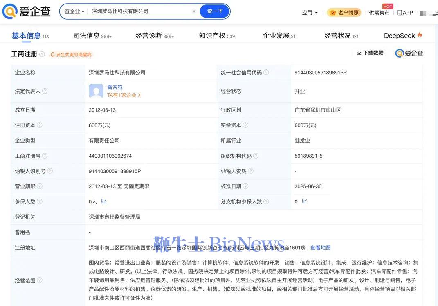Select the 营业期限 value 2012-03-13 至 无固定期限

pos(119,186)
